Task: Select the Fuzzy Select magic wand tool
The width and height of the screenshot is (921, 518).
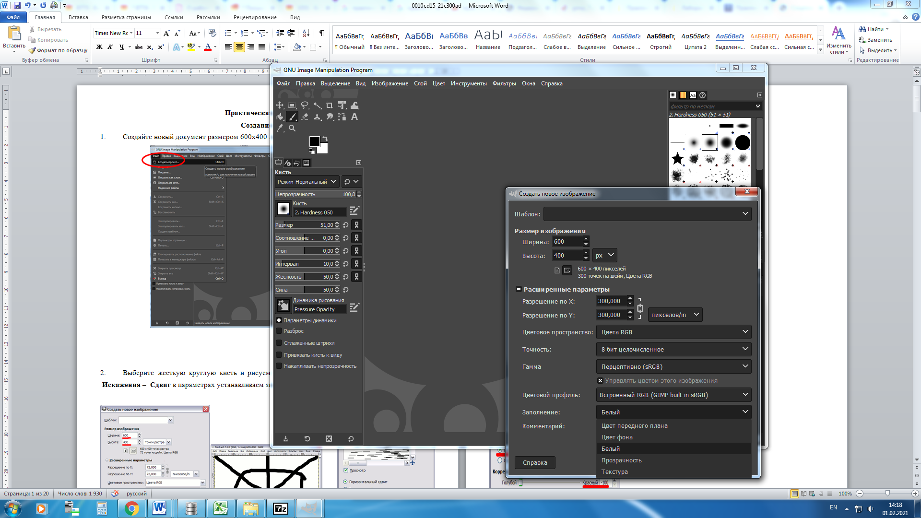Action: point(317,106)
